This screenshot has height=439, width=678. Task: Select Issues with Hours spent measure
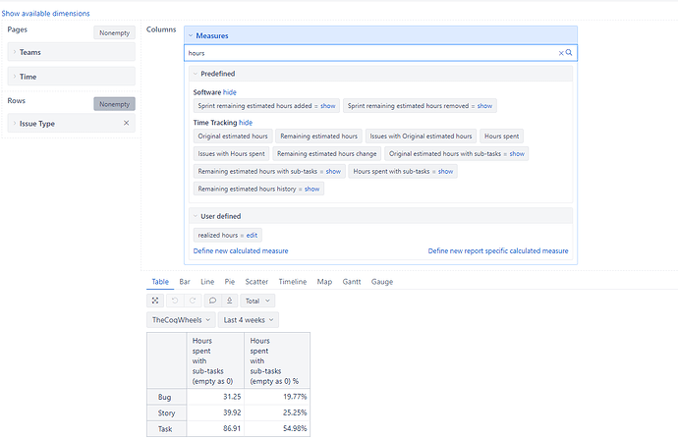[231, 154]
